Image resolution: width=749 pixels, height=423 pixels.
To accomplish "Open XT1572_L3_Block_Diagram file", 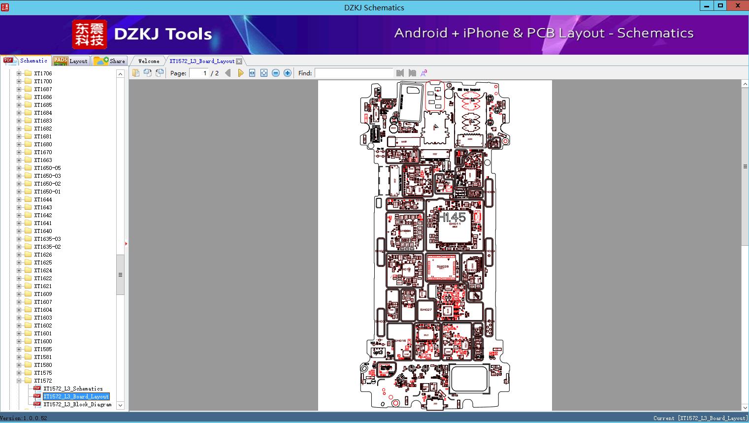I will pyautogui.click(x=77, y=404).
